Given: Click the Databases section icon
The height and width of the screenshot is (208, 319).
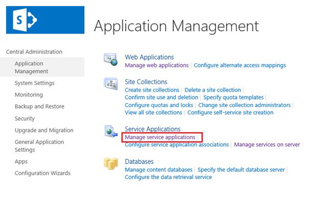Looking at the screenshot, I should (111, 164).
